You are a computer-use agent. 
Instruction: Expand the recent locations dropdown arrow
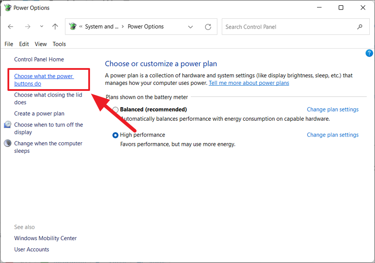pyautogui.click(x=42, y=26)
